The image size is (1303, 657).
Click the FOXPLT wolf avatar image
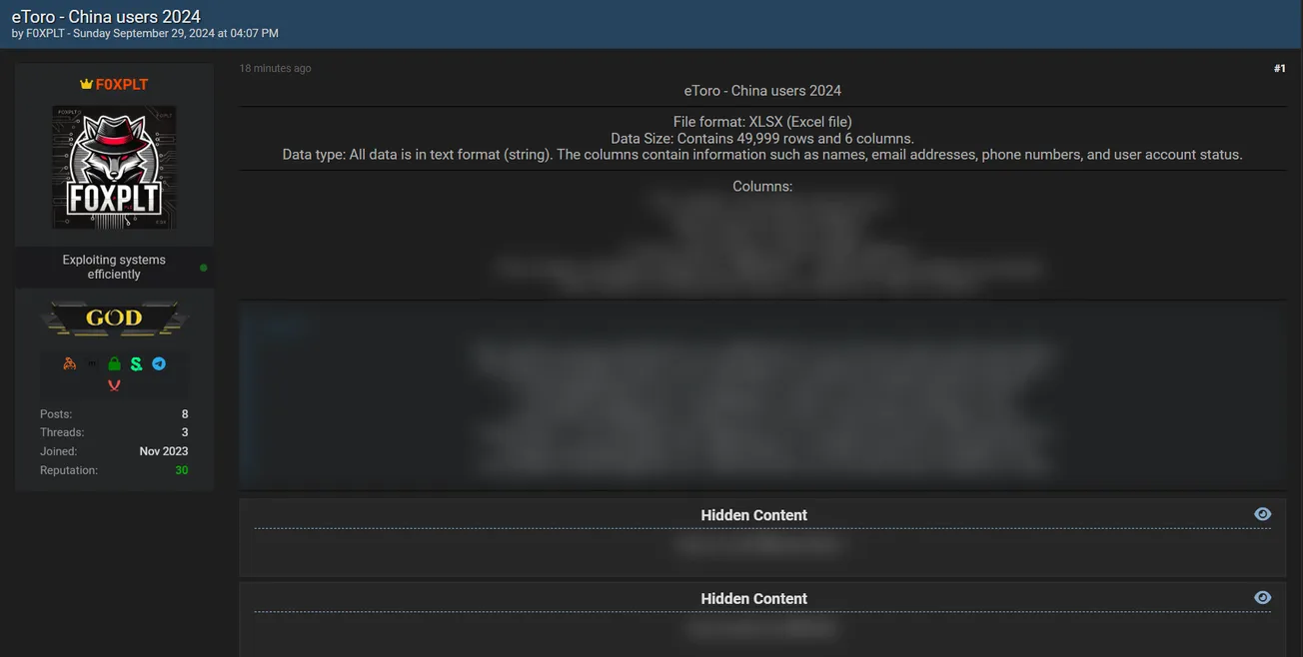pos(114,168)
